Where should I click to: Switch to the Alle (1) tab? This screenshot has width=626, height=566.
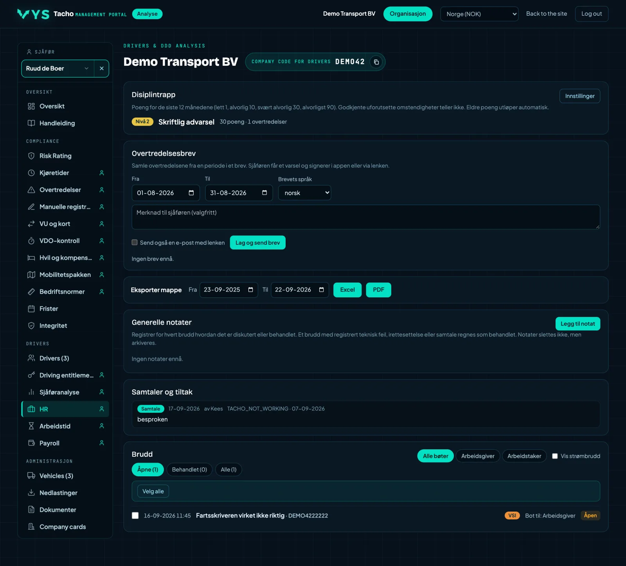(228, 470)
